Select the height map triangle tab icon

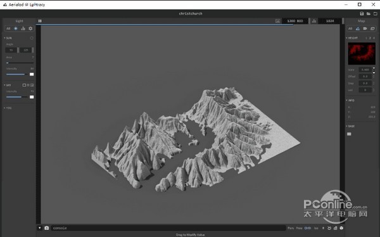pos(358,29)
